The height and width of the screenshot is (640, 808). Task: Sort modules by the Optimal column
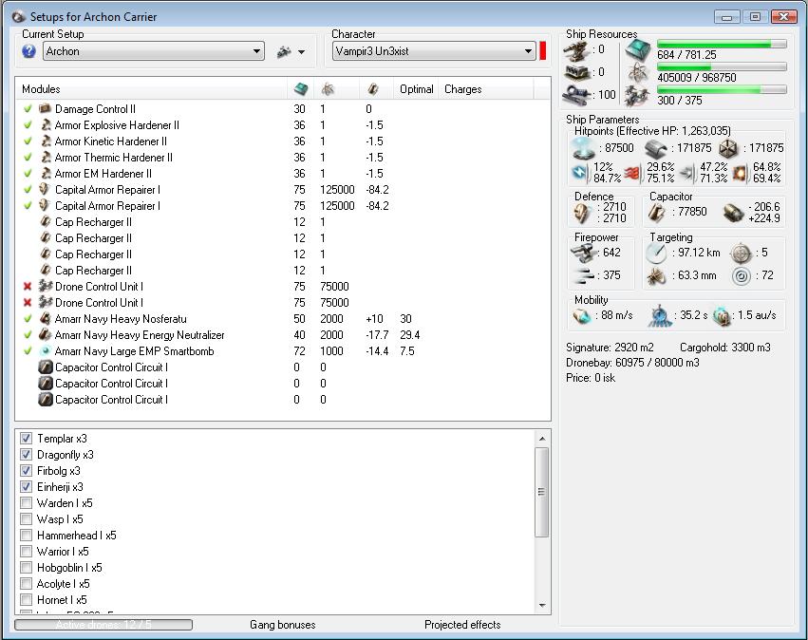coord(416,89)
